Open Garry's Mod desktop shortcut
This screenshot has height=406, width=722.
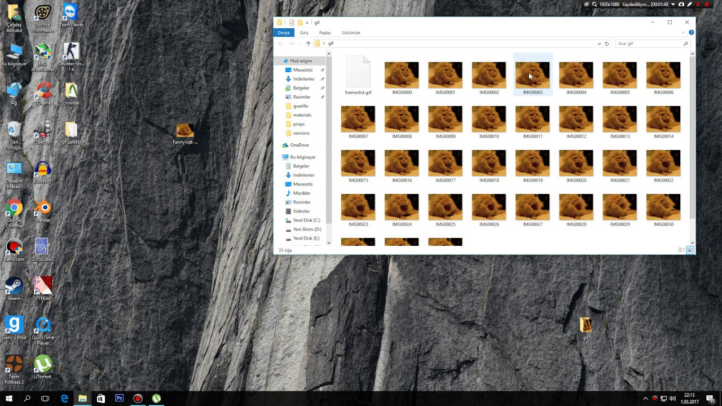14,328
